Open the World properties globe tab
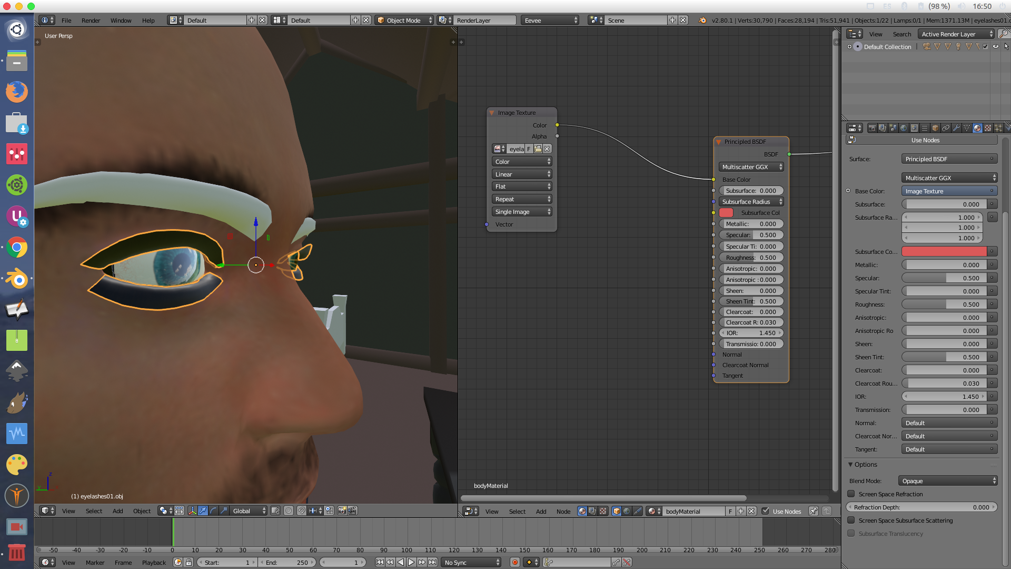Viewport: 1011px width, 569px height. (x=904, y=128)
